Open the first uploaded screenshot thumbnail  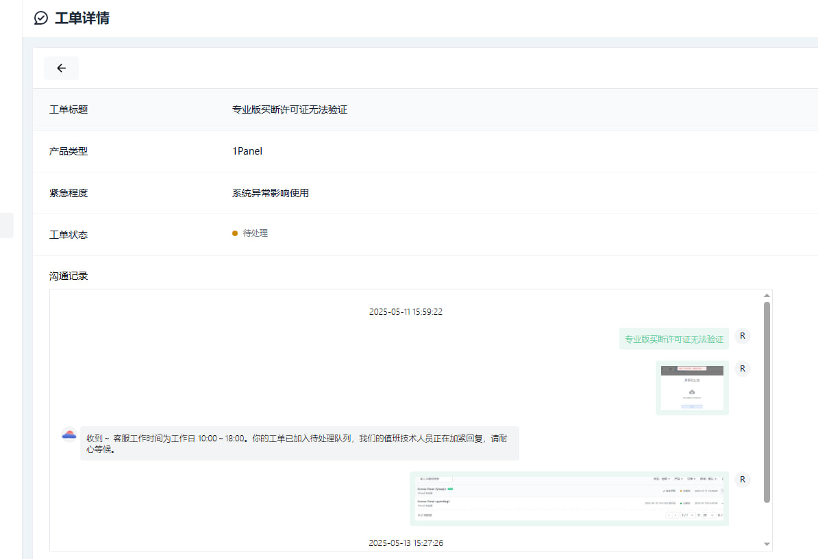[x=692, y=387]
